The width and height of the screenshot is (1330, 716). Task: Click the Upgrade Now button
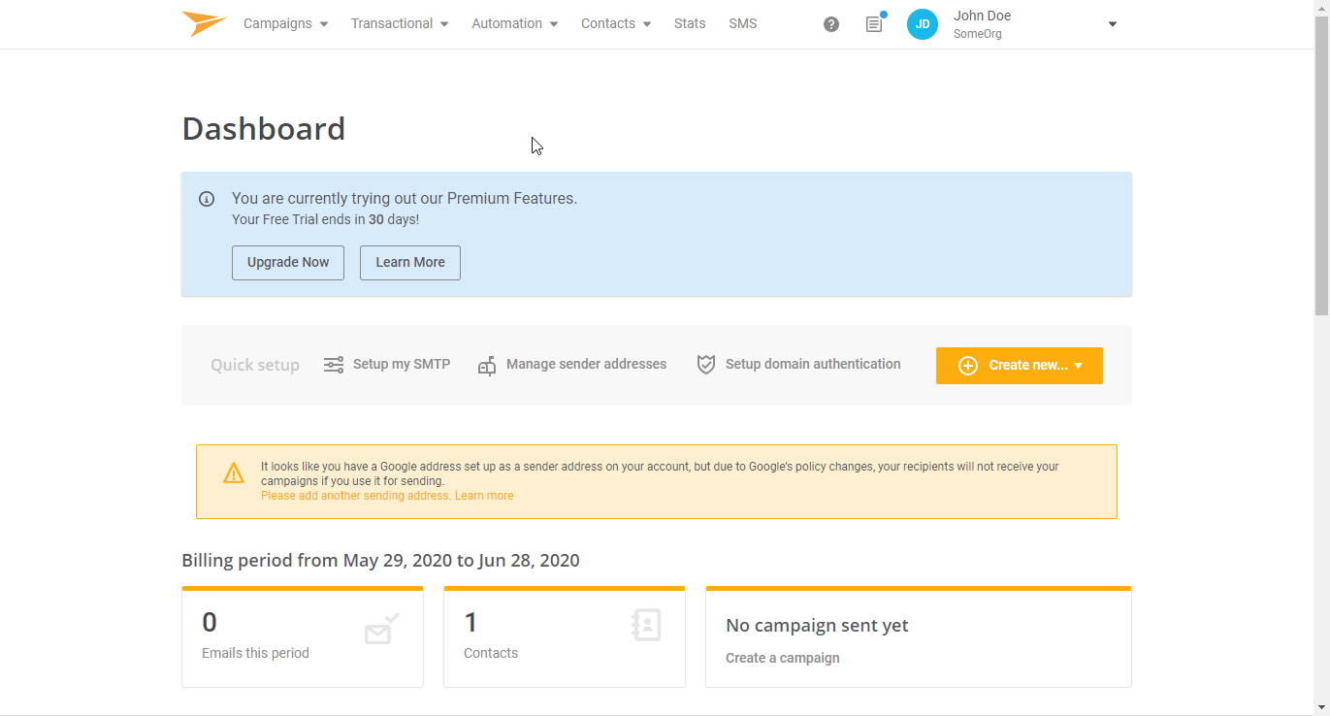(287, 262)
